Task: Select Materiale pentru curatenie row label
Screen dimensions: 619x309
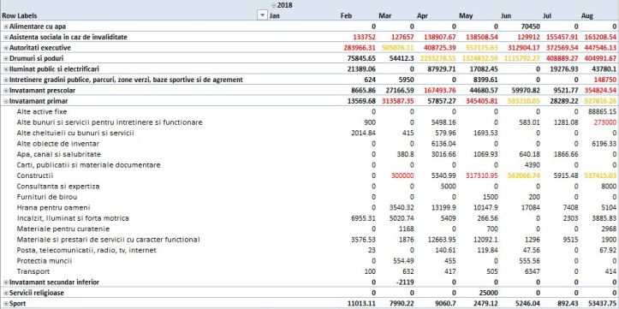Action: [x=63, y=229]
